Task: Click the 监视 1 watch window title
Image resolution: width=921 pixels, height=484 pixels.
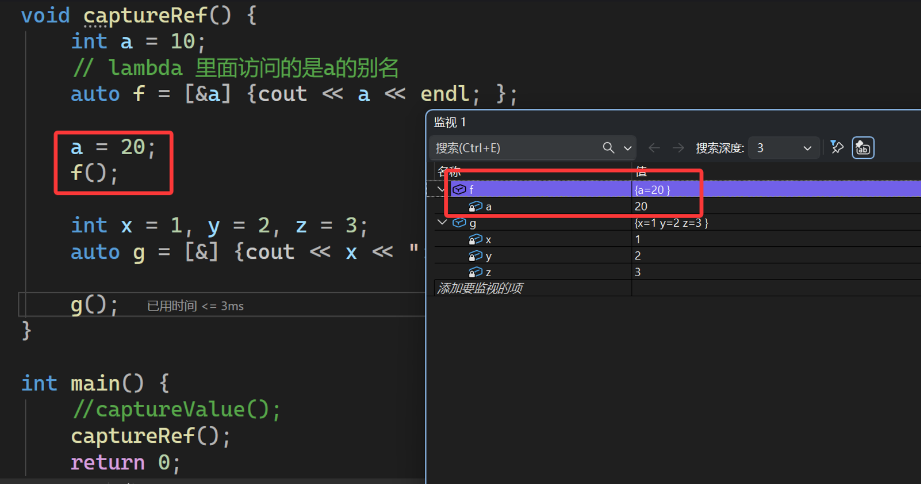Action: (450, 122)
